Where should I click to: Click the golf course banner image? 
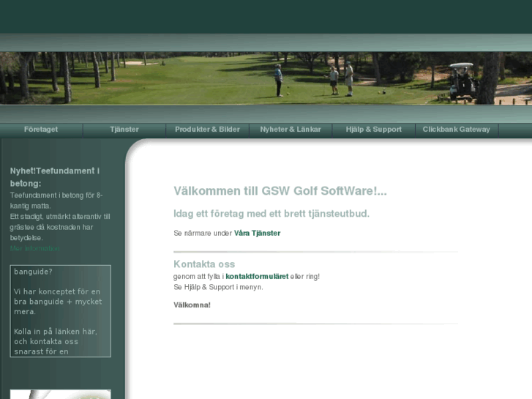click(x=266, y=78)
